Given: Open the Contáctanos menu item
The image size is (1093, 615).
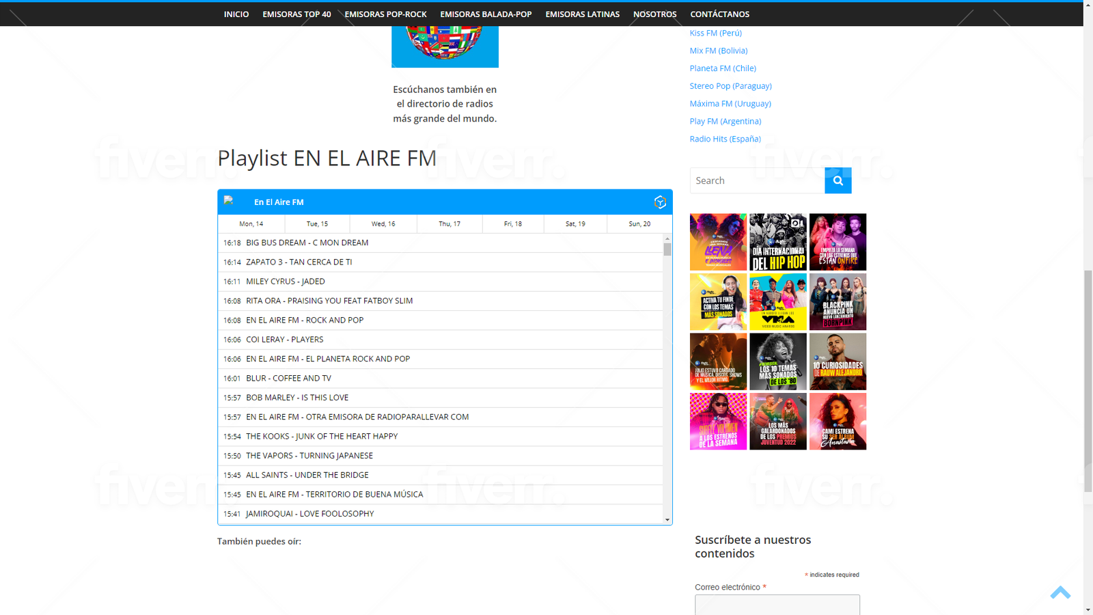Looking at the screenshot, I should click(719, 14).
